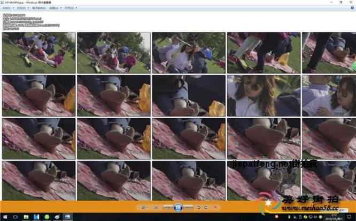This screenshot has height=221, width=356.
Task: Go to the previous photo
Action: 167,207
